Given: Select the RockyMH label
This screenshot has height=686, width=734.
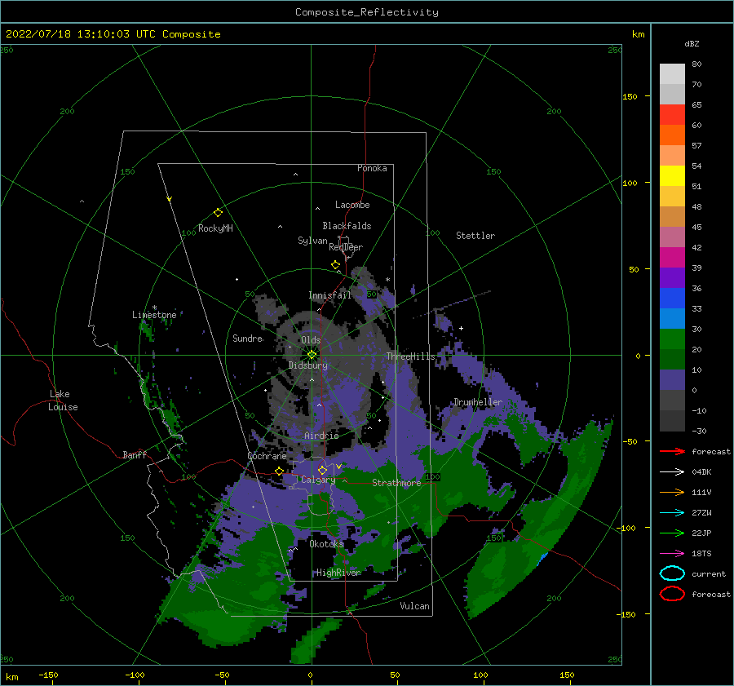Looking at the screenshot, I should [x=215, y=228].
